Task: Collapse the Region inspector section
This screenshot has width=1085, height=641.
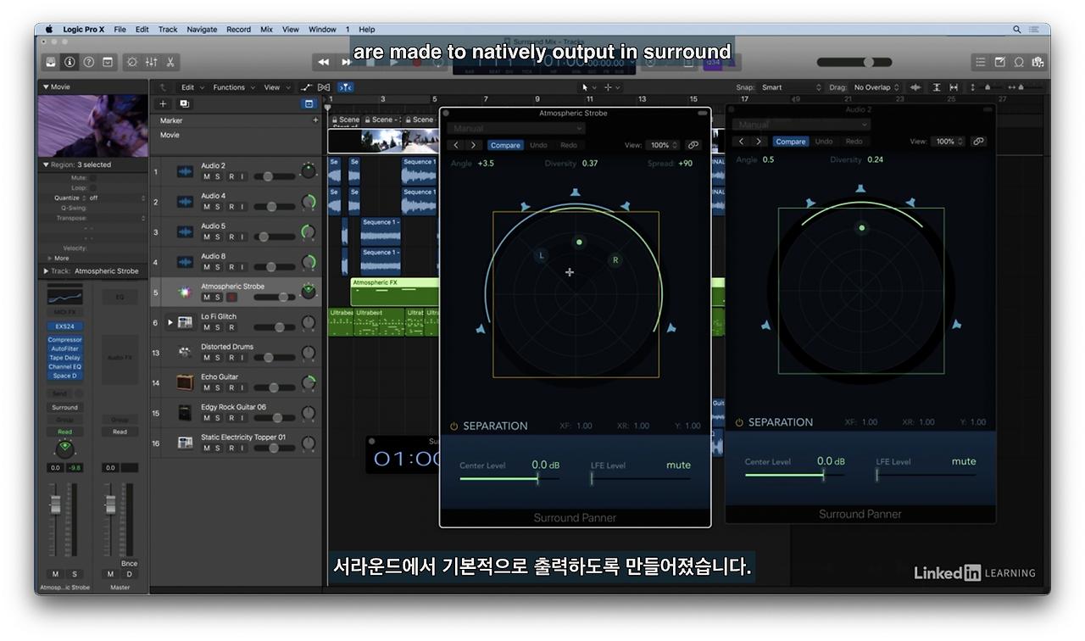Action: [x=46, y=164]
